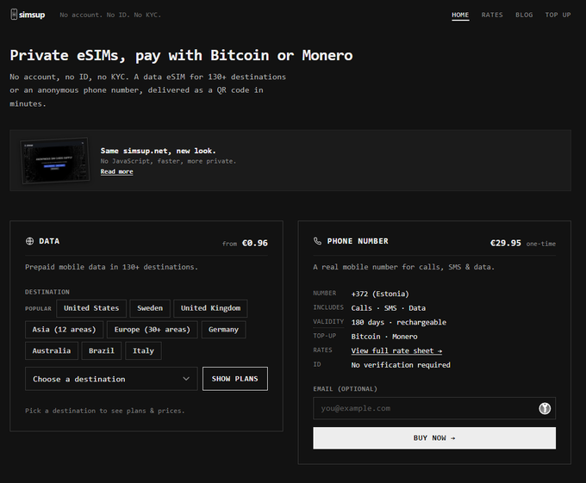Open the TOP UP nav item

pos(558,15)
